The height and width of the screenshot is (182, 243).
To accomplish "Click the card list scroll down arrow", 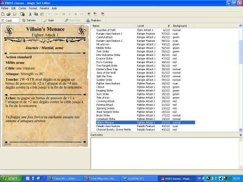I will [241, 130].
